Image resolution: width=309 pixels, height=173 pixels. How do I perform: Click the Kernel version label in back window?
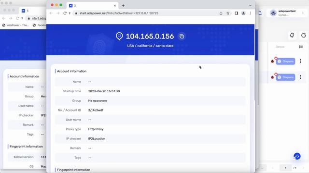24,157
